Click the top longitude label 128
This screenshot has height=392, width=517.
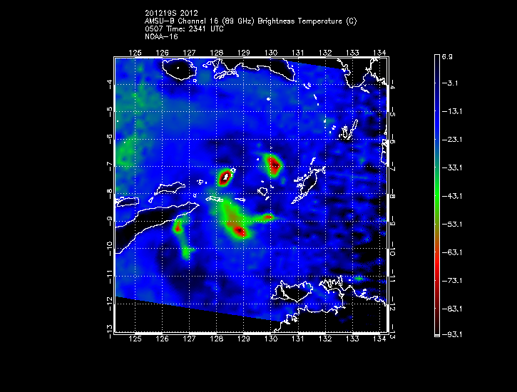point(216,53)
